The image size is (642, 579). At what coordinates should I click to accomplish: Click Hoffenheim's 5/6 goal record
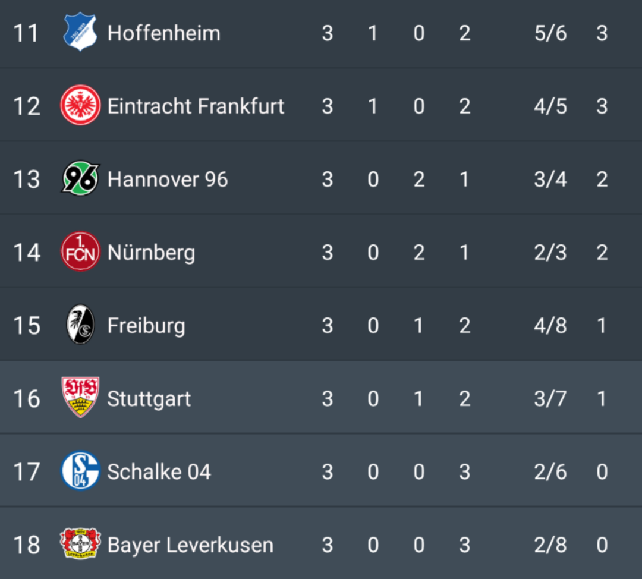pos(550,33)
